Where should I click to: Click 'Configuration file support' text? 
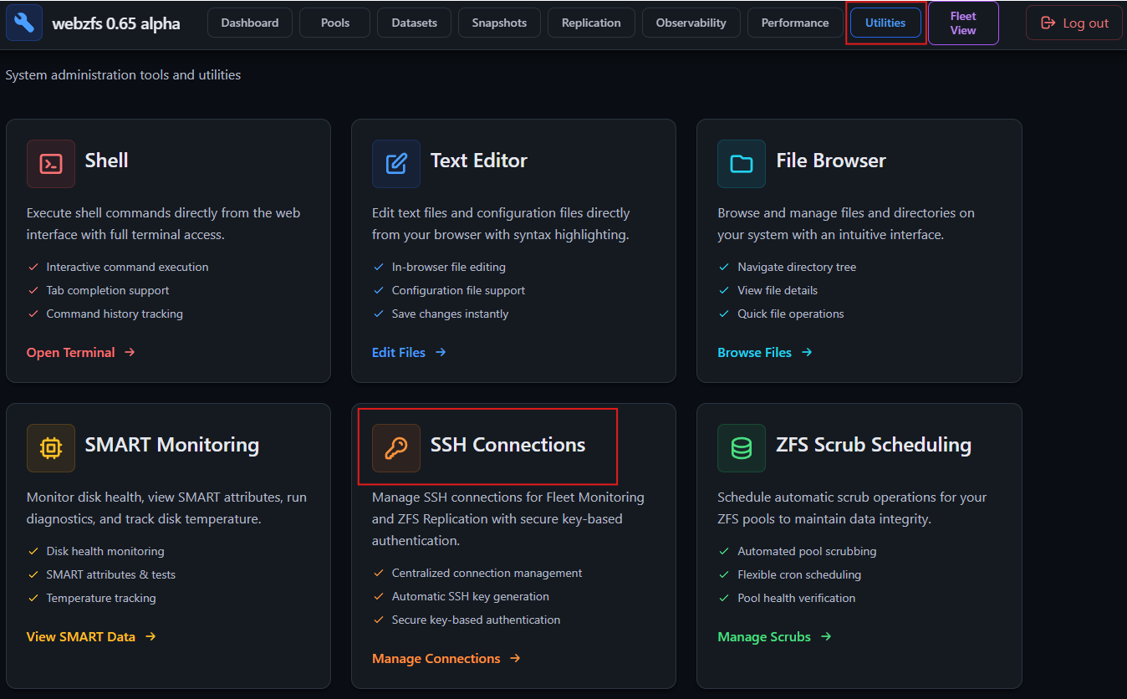(x=459, y=290)
